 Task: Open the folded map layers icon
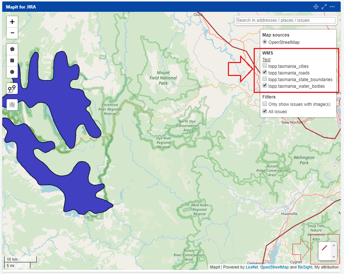click(x=12, y=105)
